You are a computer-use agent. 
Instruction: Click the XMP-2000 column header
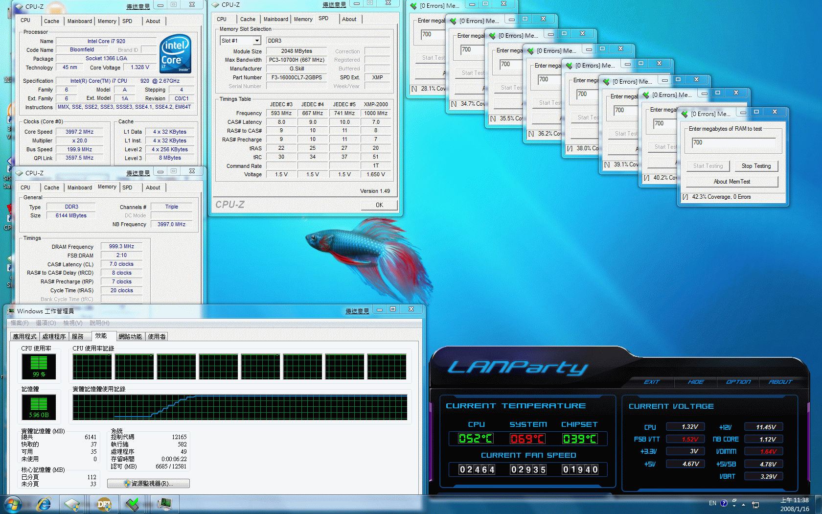(x=375, y=104)
